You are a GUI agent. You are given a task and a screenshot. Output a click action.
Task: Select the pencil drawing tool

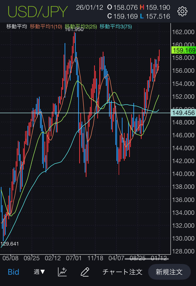85,272
